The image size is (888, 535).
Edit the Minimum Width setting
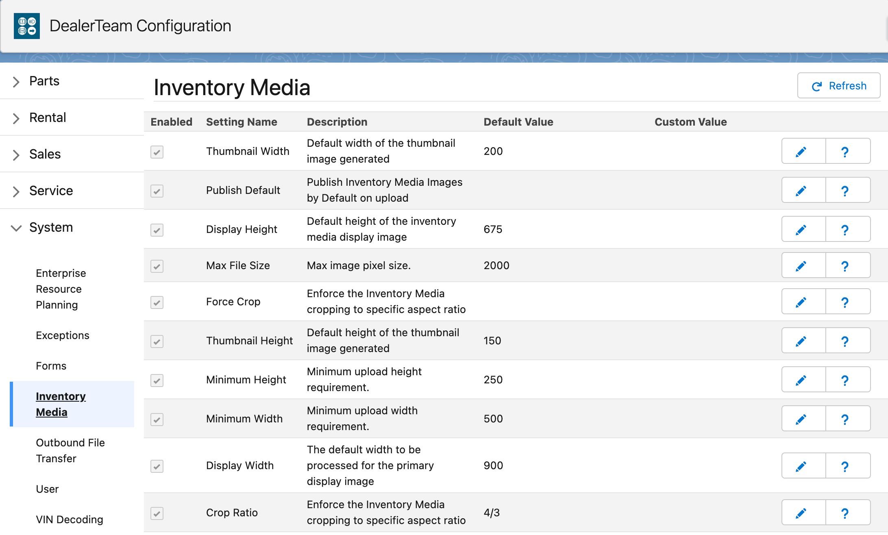coord(803,419)
